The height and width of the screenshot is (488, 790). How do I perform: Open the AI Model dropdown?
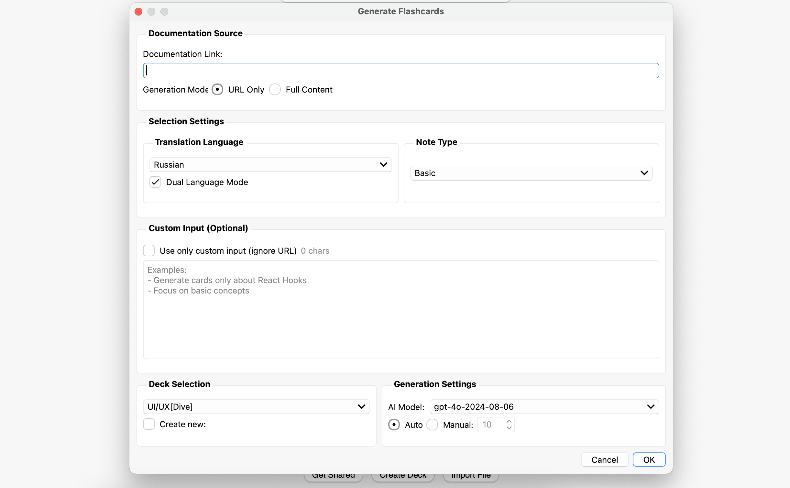point(544,407)
